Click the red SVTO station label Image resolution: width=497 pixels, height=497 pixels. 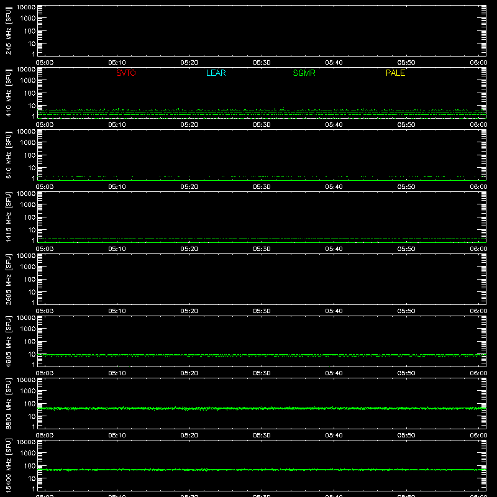pos(126,73)
